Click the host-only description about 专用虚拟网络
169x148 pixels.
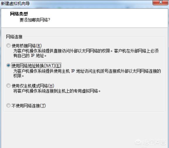click(57, 91)
